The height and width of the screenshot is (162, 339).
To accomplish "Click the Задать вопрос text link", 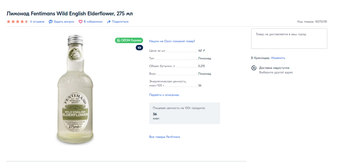I will 64,22.
